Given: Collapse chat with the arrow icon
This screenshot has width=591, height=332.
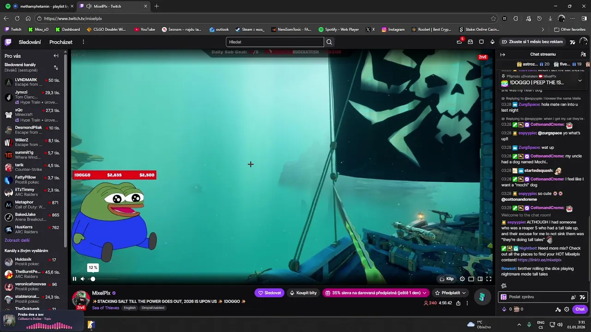Looking at the screenshot, I should [503, 54].
